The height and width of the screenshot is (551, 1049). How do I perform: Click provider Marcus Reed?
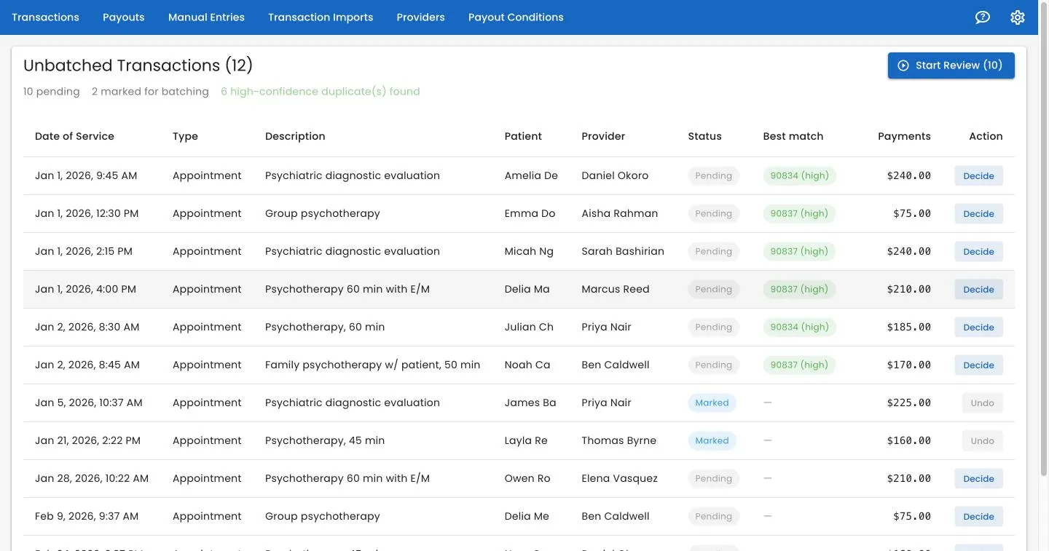tap(616, 289)
